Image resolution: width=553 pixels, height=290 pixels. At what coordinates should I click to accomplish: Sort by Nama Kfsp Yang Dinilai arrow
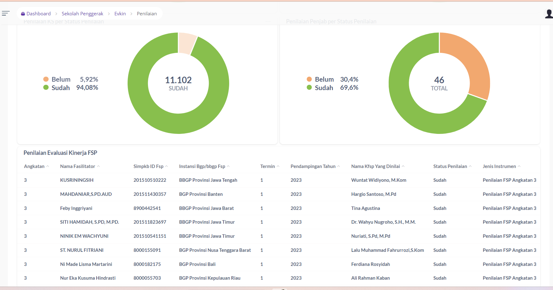point(403,166)
